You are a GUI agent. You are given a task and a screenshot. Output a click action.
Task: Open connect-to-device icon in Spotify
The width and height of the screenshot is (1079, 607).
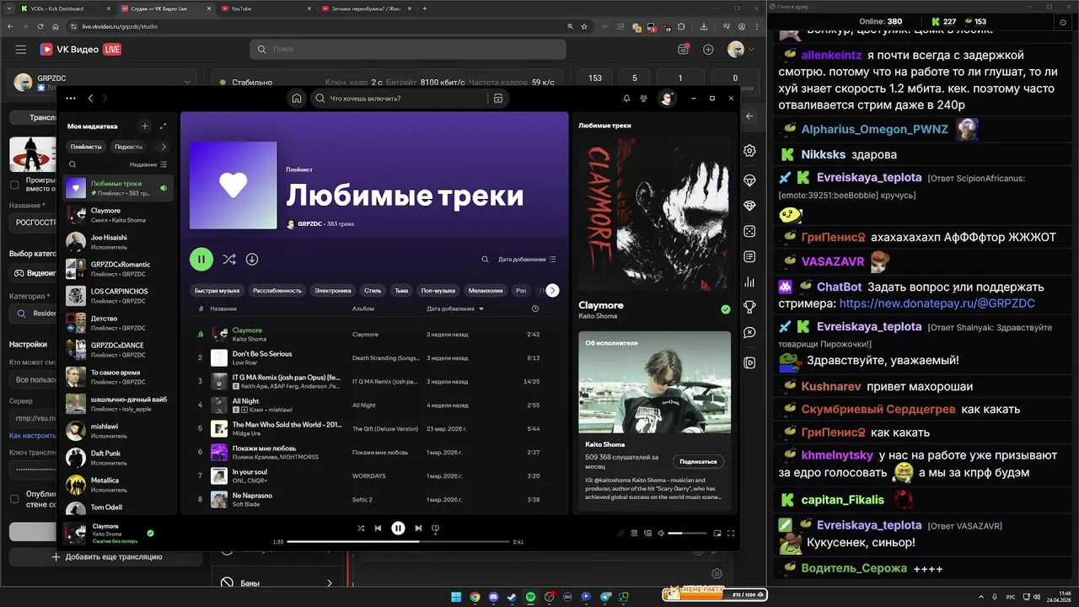[x=648, y=533]
